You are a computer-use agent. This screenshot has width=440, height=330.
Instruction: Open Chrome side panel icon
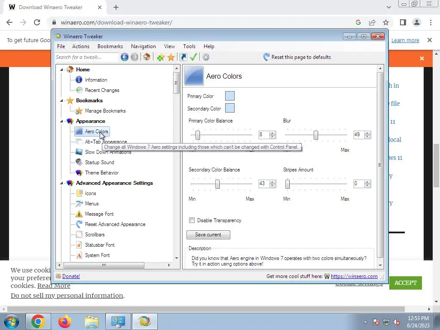coord(403,22)
